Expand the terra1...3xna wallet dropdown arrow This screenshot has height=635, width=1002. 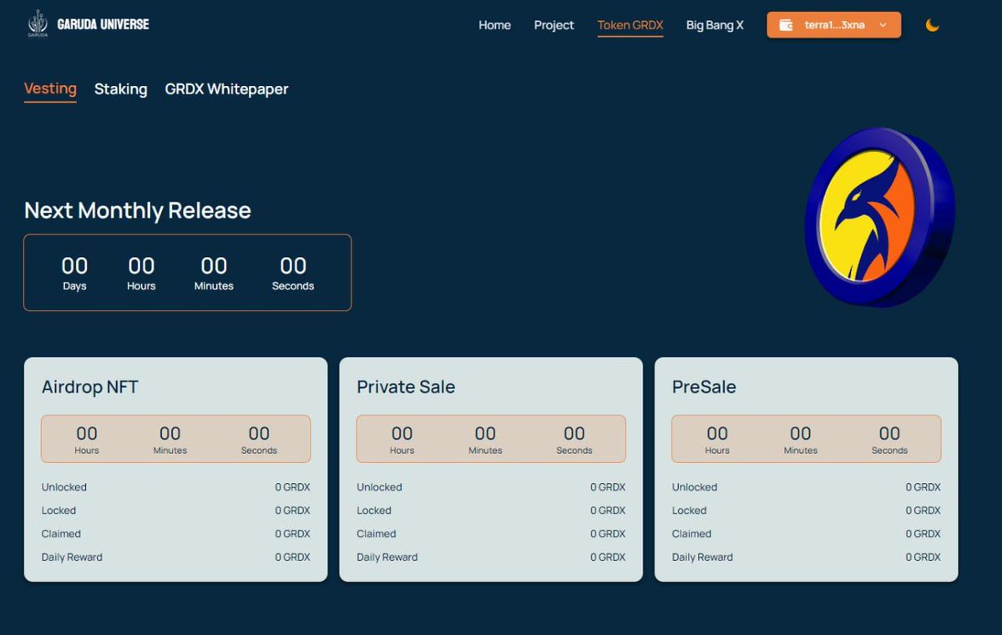[883, 25]
